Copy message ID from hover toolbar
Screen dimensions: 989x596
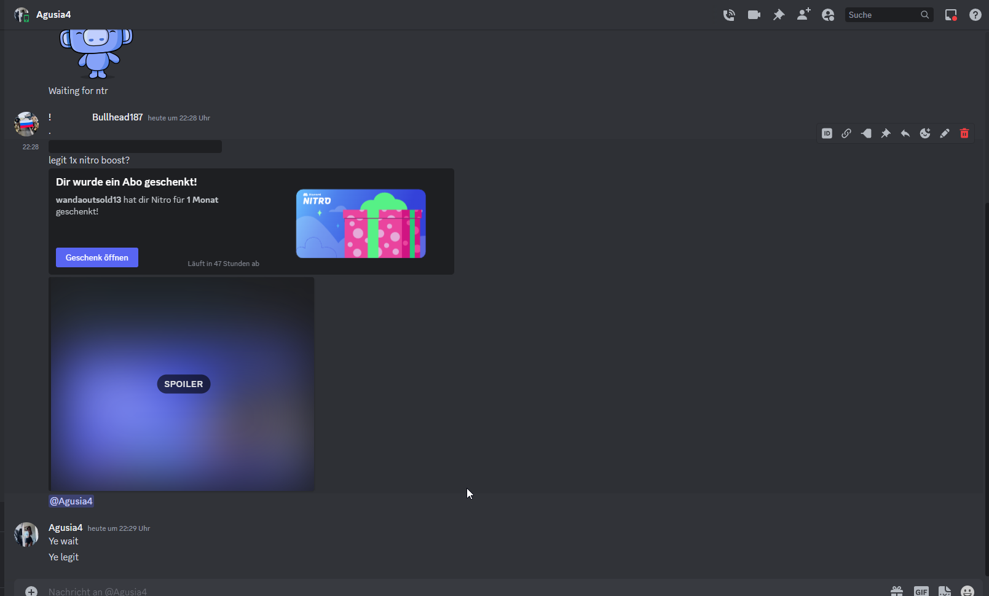827,133
